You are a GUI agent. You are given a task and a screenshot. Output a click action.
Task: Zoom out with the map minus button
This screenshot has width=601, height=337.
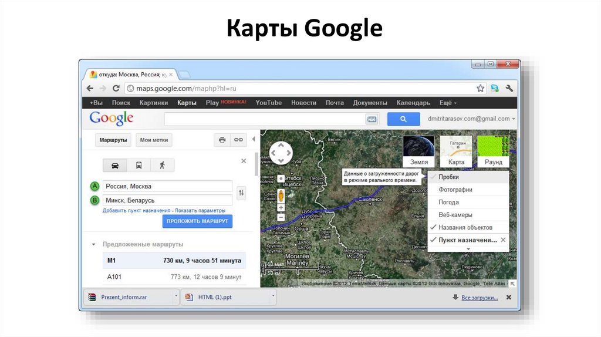(x=281, y=217)
